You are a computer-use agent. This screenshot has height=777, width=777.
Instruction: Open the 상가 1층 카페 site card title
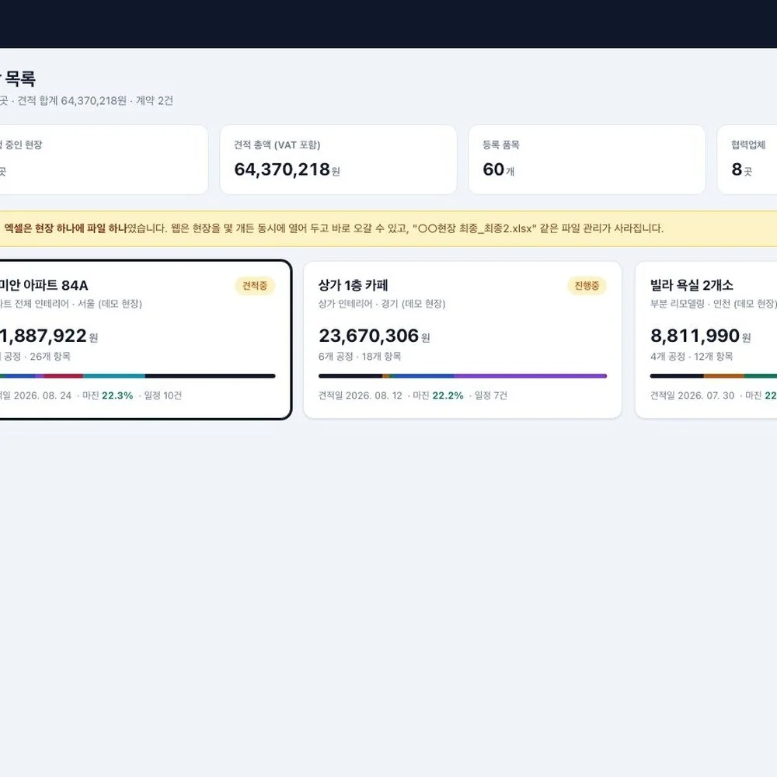coord(353,285)
